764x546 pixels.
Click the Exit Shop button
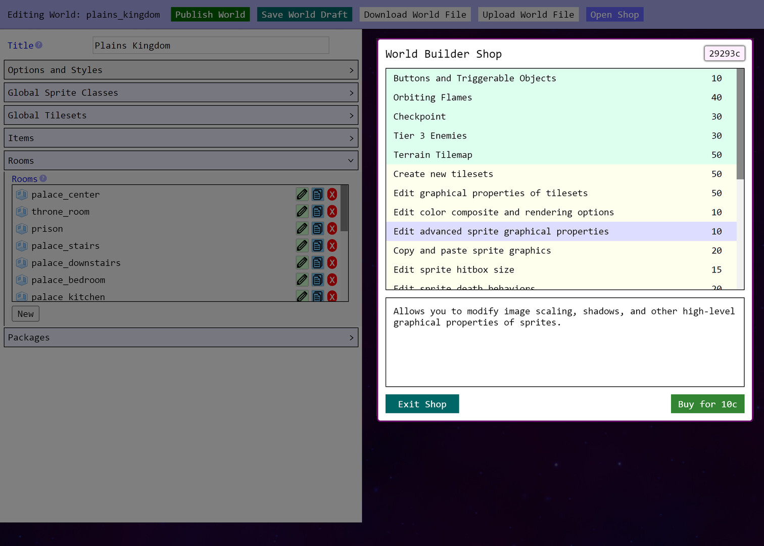click(x=422, y=404)
